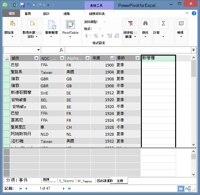The image size is (200, 195).
Task: Switch to 分項 | 事件 sheet tab
Action: click(x=17, y=180)
